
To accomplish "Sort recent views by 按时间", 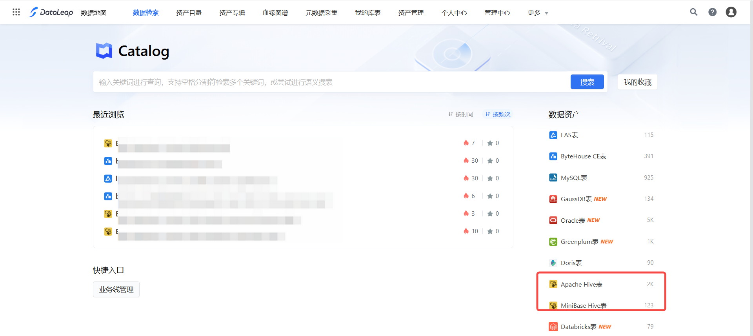I will (460, 114).
